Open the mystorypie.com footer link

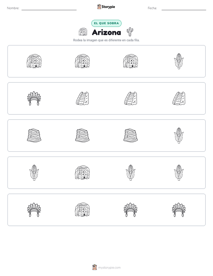(109, 268)
